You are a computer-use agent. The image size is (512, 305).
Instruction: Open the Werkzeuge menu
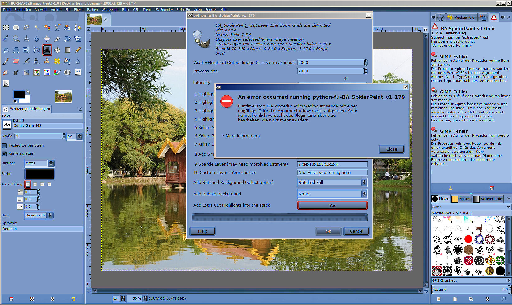click(x=110, y=10)
